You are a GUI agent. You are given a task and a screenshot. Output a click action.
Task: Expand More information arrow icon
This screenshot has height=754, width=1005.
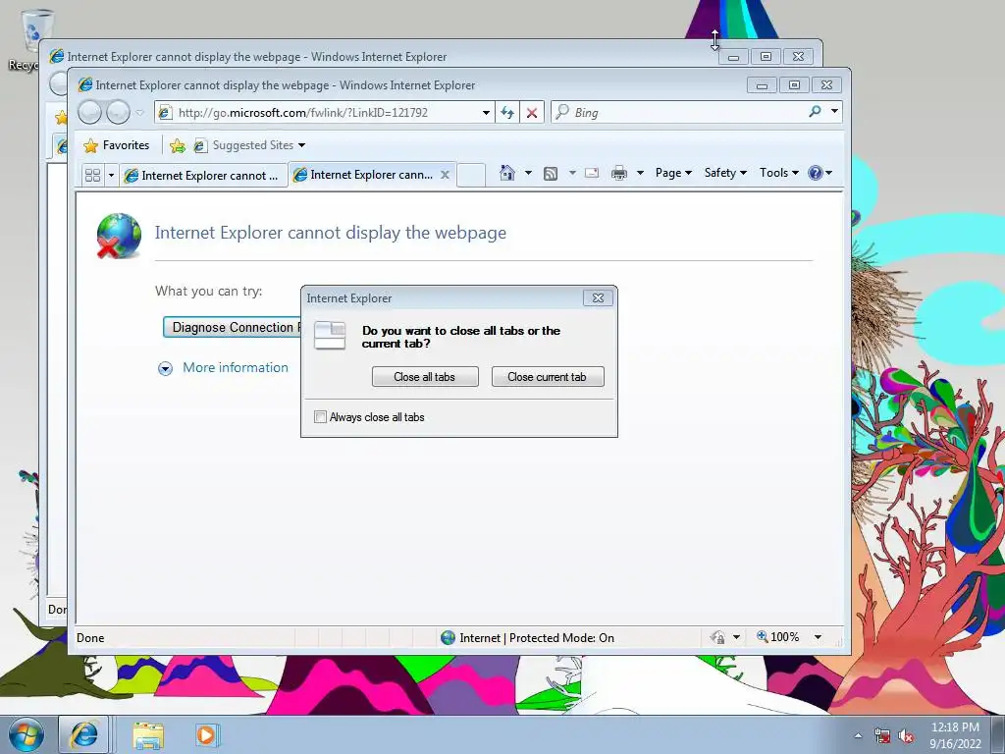[x=165, y=369]
